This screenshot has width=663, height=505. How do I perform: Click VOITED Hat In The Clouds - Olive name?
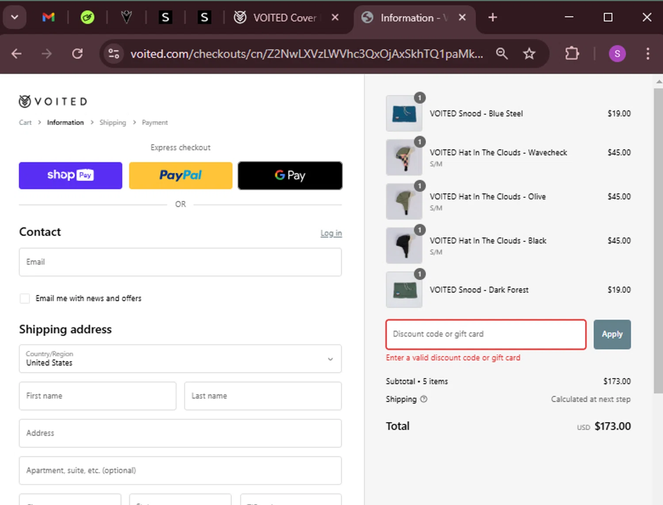[x=488, y=197]
